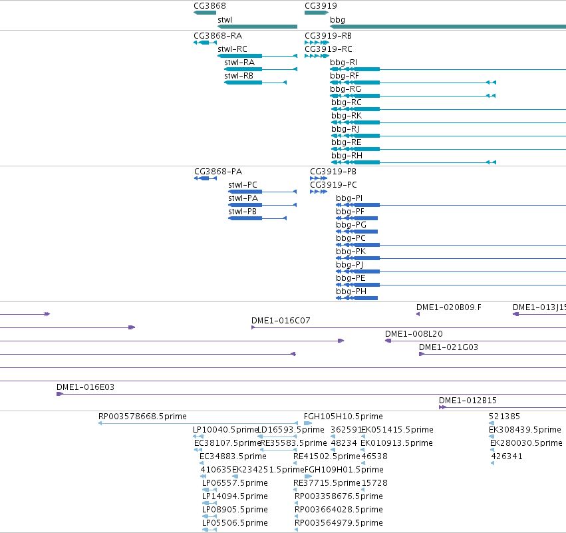Image resolution: width=566 pixels, height=533 pixels.
Task: Select the RE35583.5prime EST
Action: point(278,450)
